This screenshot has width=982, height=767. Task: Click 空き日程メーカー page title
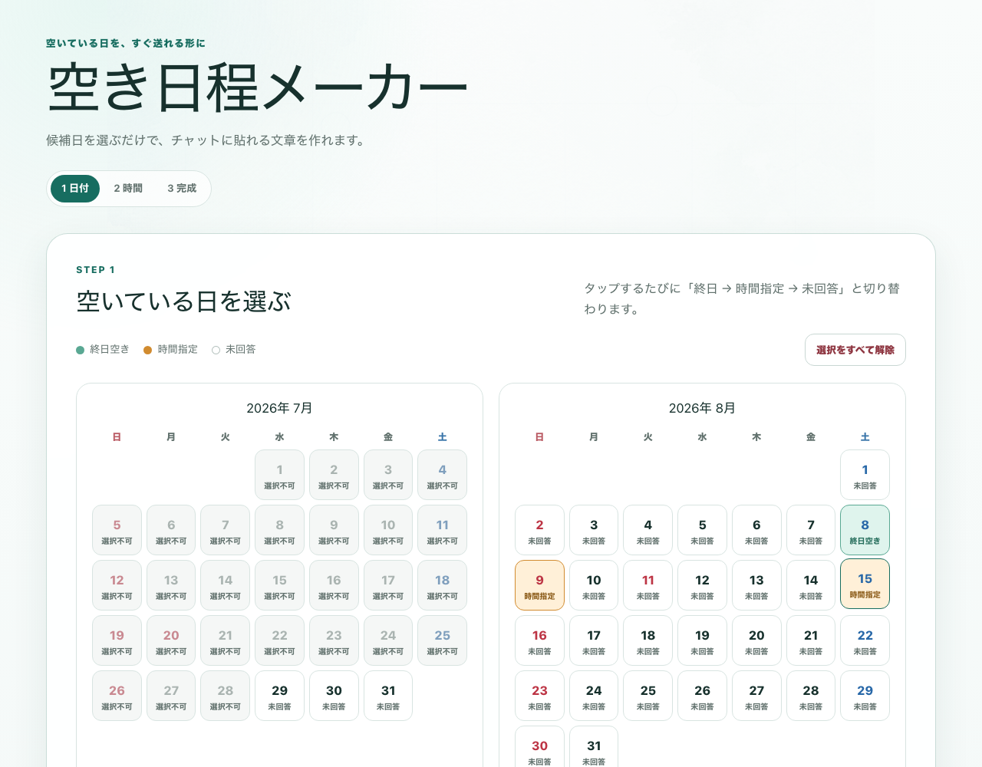pyautogui.click(x=257, y=87)
